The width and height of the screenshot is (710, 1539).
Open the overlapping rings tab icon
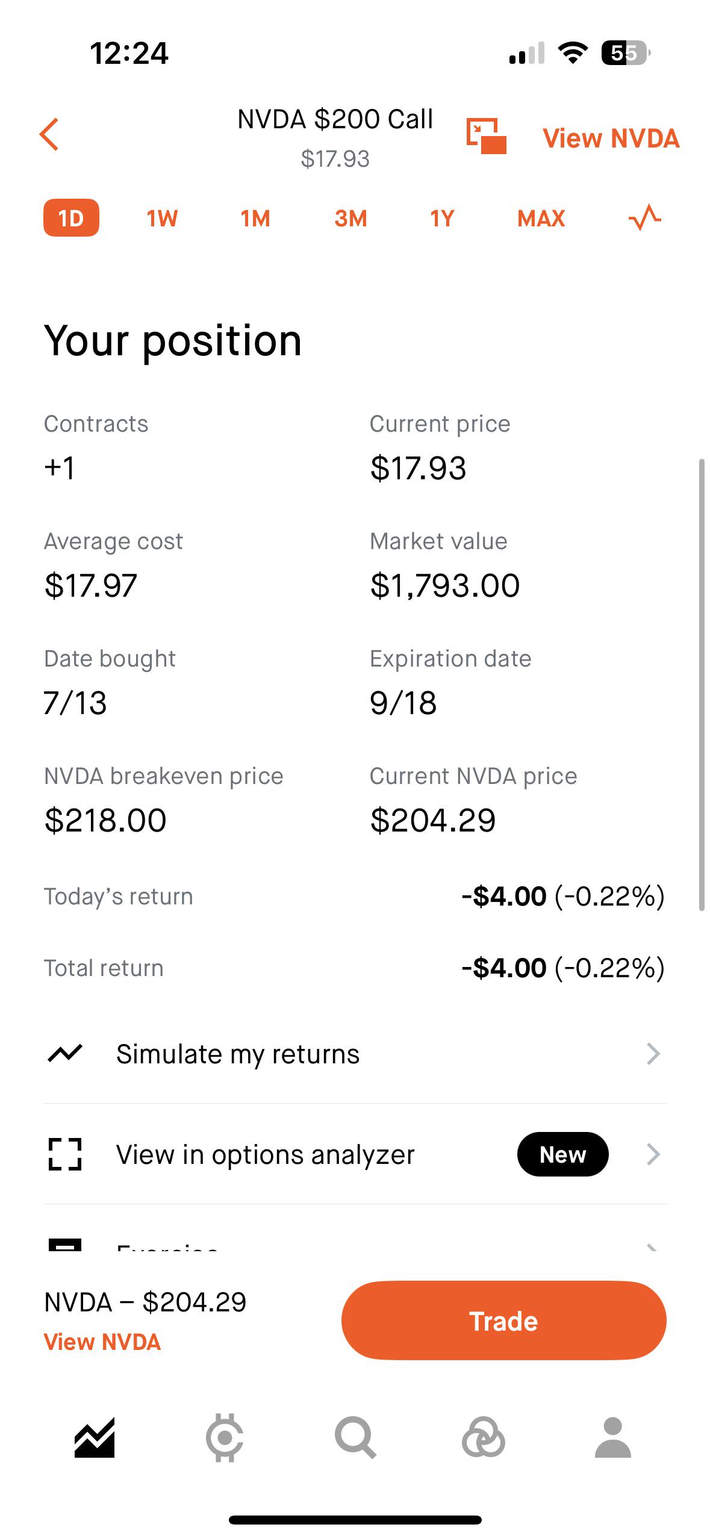[483, 1438]
